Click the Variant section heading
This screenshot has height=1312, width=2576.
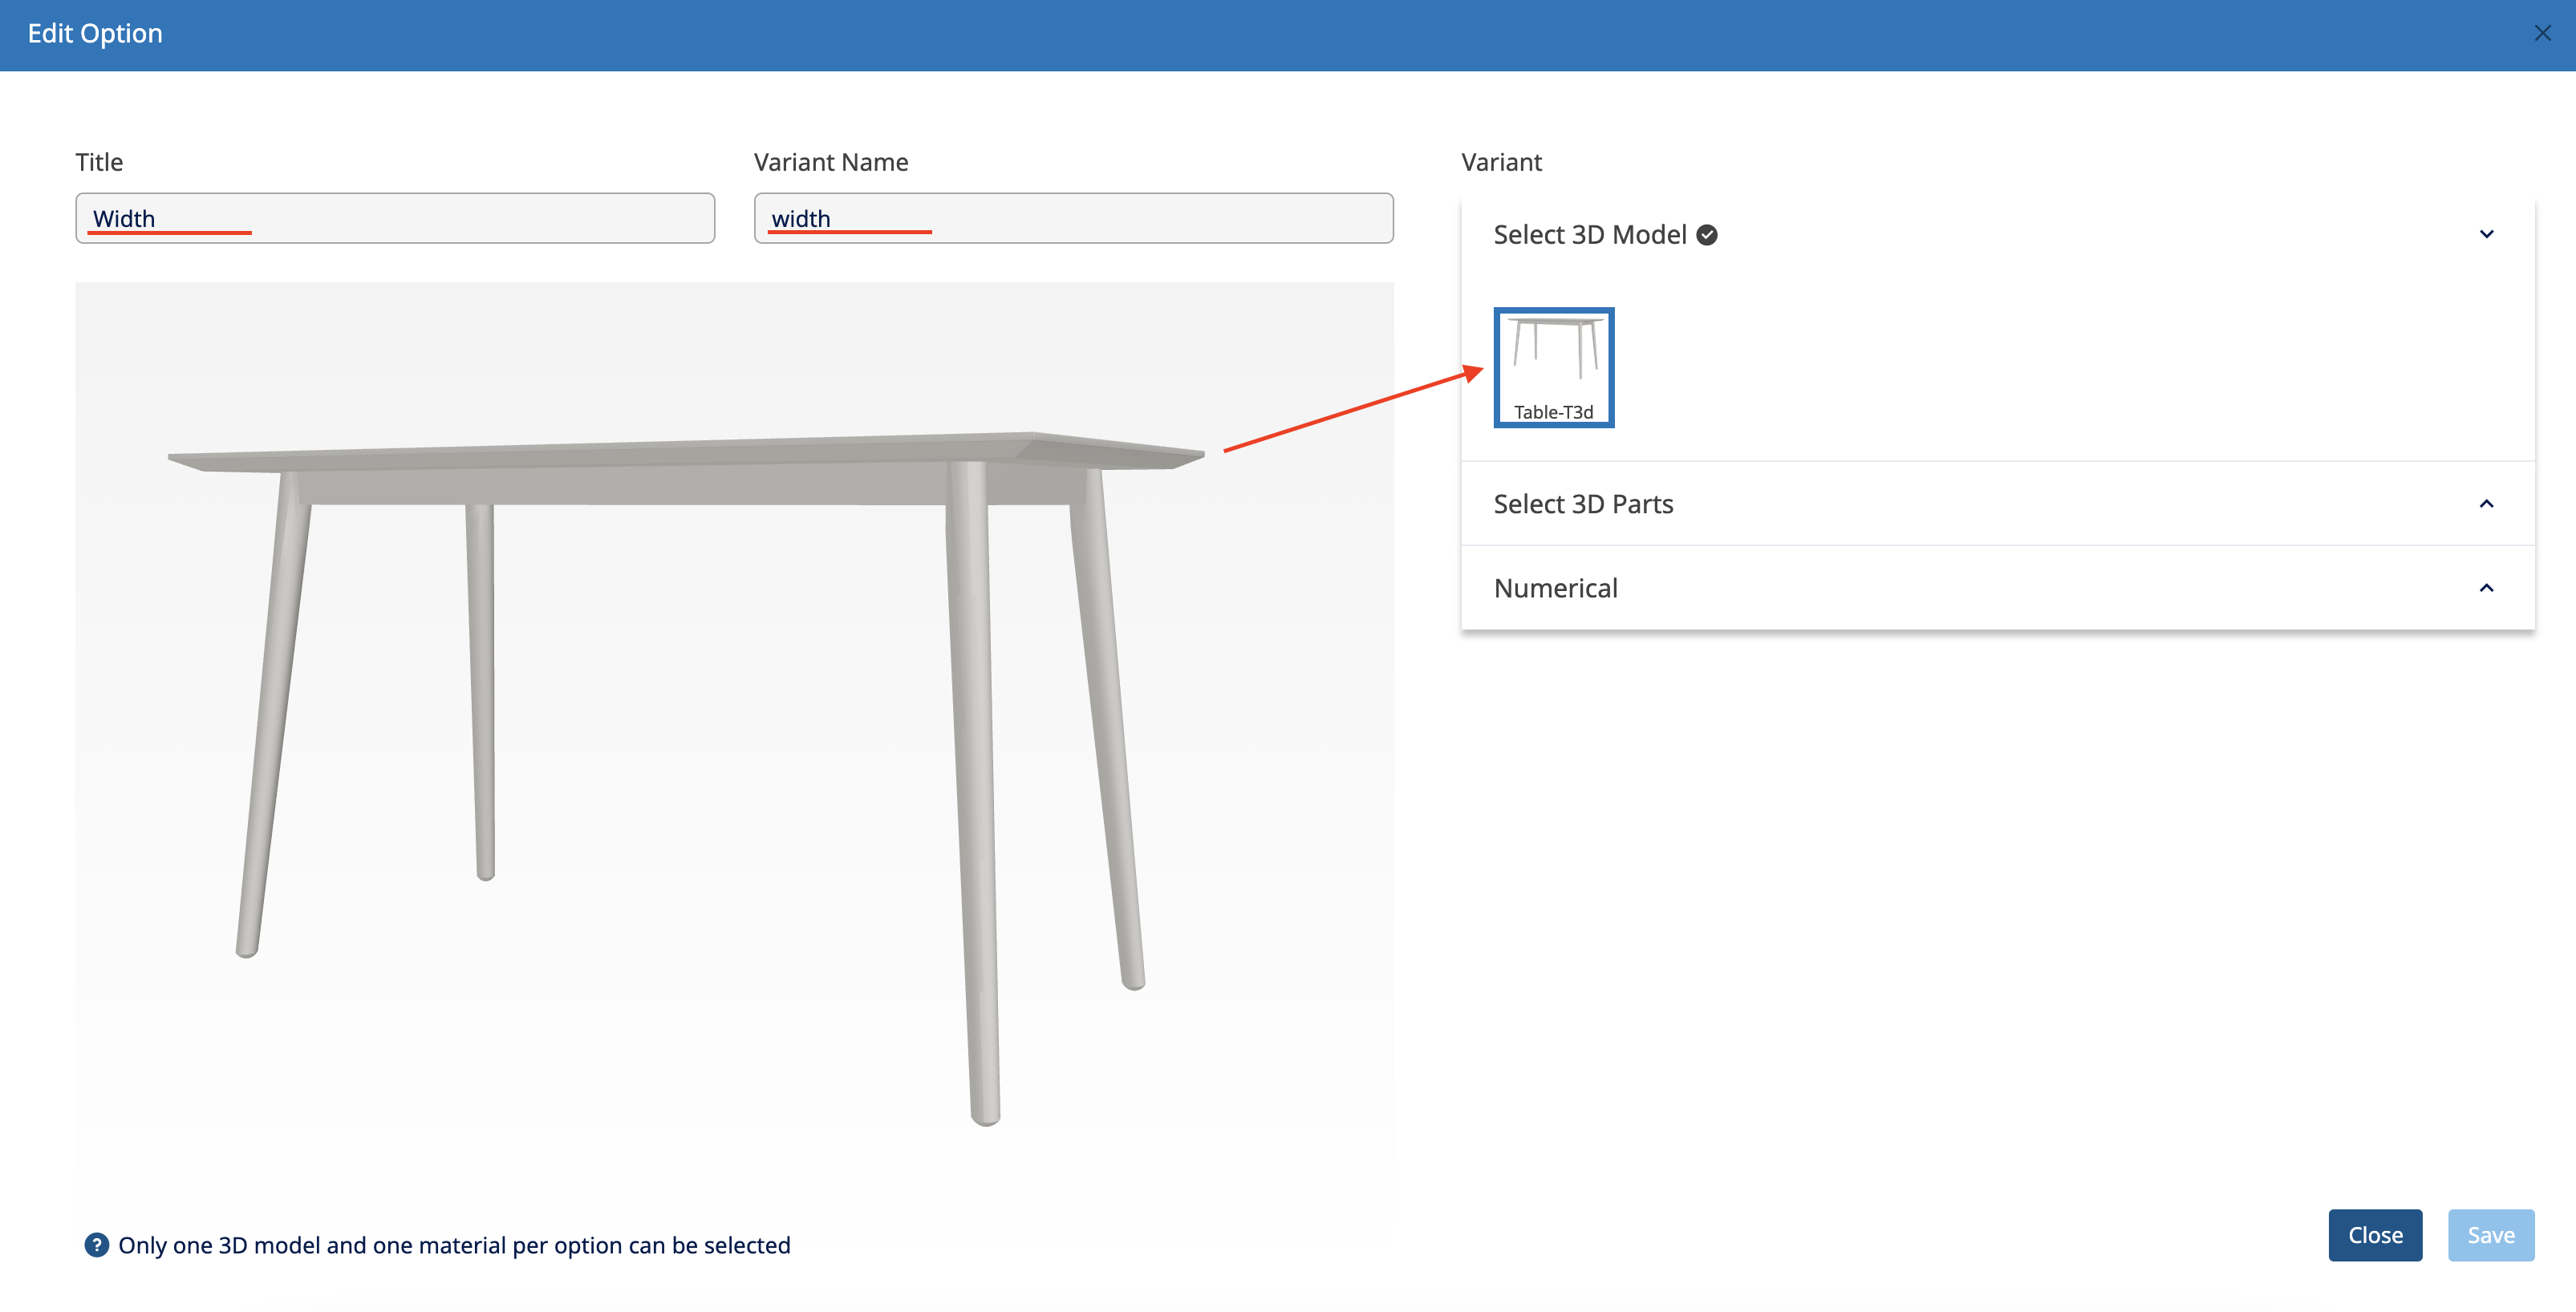pyautogui.click(x=1501, y=162)
